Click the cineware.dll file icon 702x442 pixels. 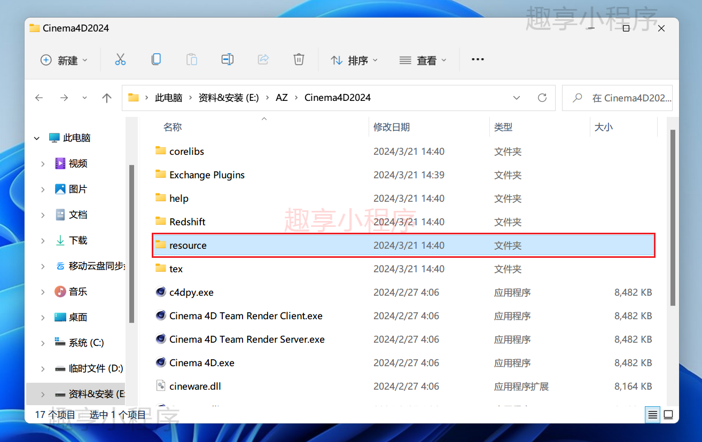[161, 385]
